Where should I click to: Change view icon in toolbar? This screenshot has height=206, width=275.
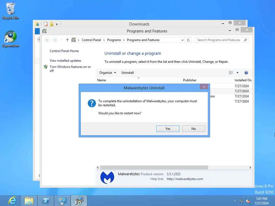point(231,73)
